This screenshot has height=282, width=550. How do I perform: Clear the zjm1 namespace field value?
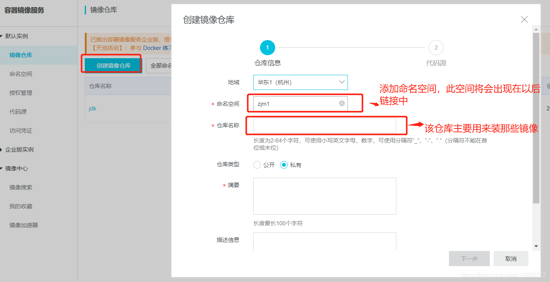pyautogui.click(x=342, y=103)
